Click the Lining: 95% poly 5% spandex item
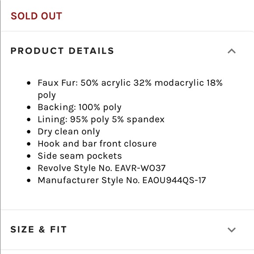 (x=101, y=120)
